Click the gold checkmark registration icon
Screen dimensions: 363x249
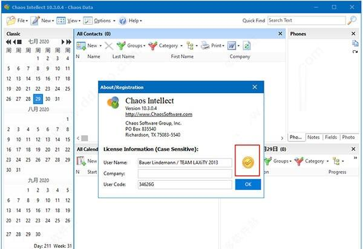247,162
